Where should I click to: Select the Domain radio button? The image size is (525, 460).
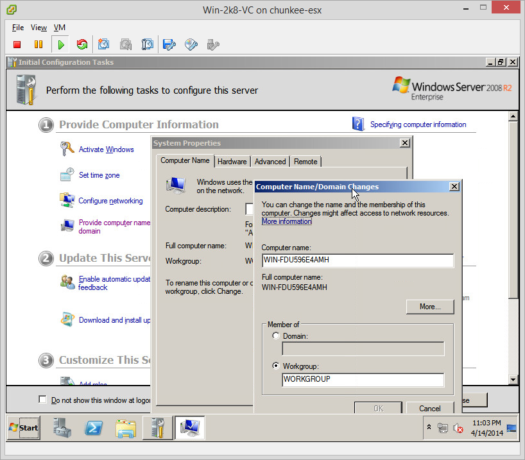click(x=276, y=336)
